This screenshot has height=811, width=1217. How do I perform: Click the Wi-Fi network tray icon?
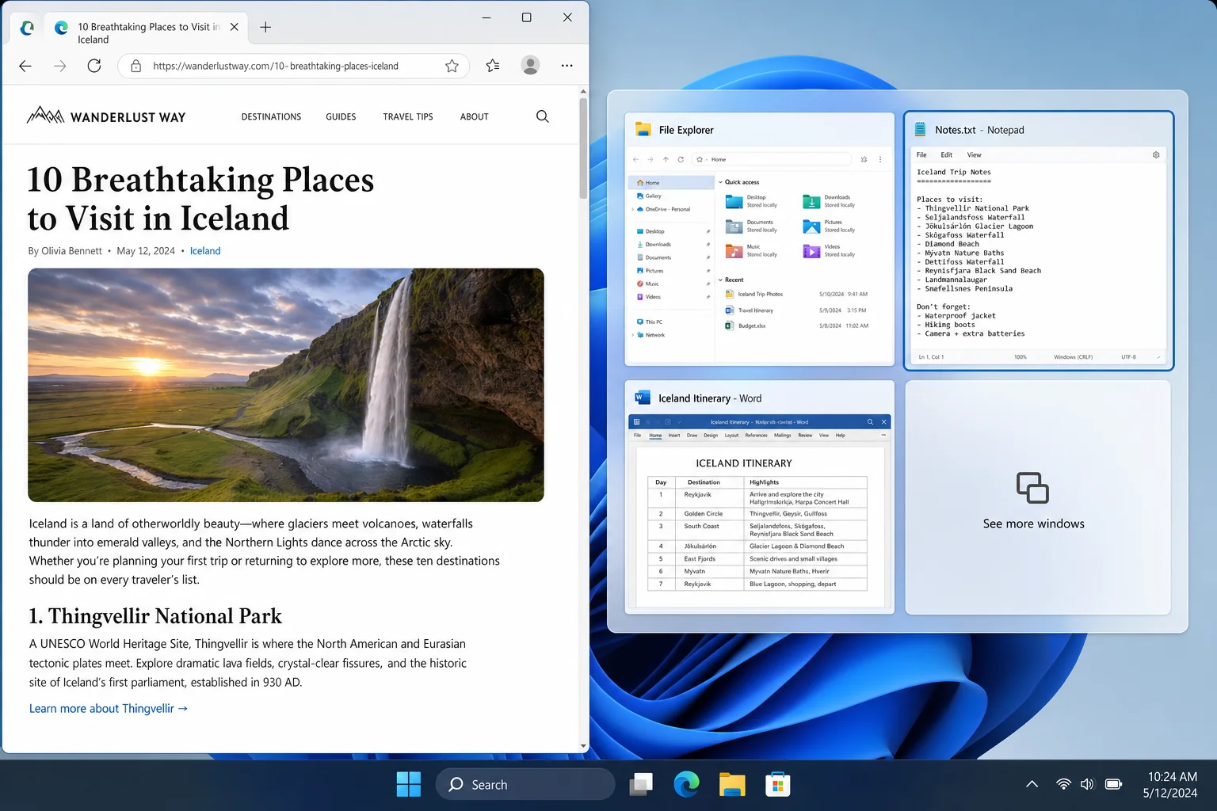pyautogui.click(x=1063, y=784)
